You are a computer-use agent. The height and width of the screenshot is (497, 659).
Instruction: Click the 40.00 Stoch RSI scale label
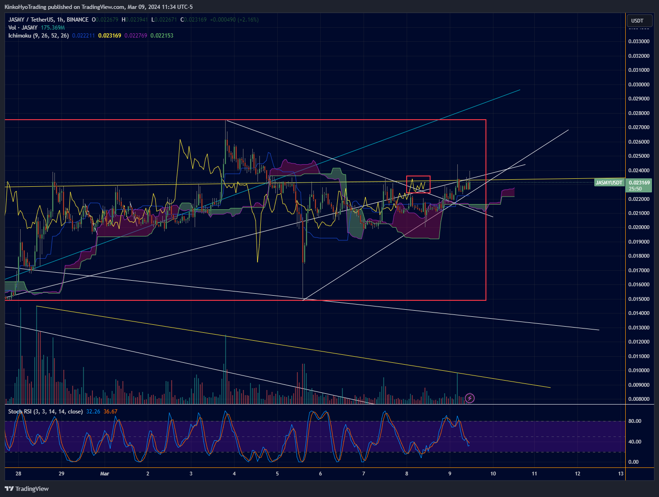[635, 442]
